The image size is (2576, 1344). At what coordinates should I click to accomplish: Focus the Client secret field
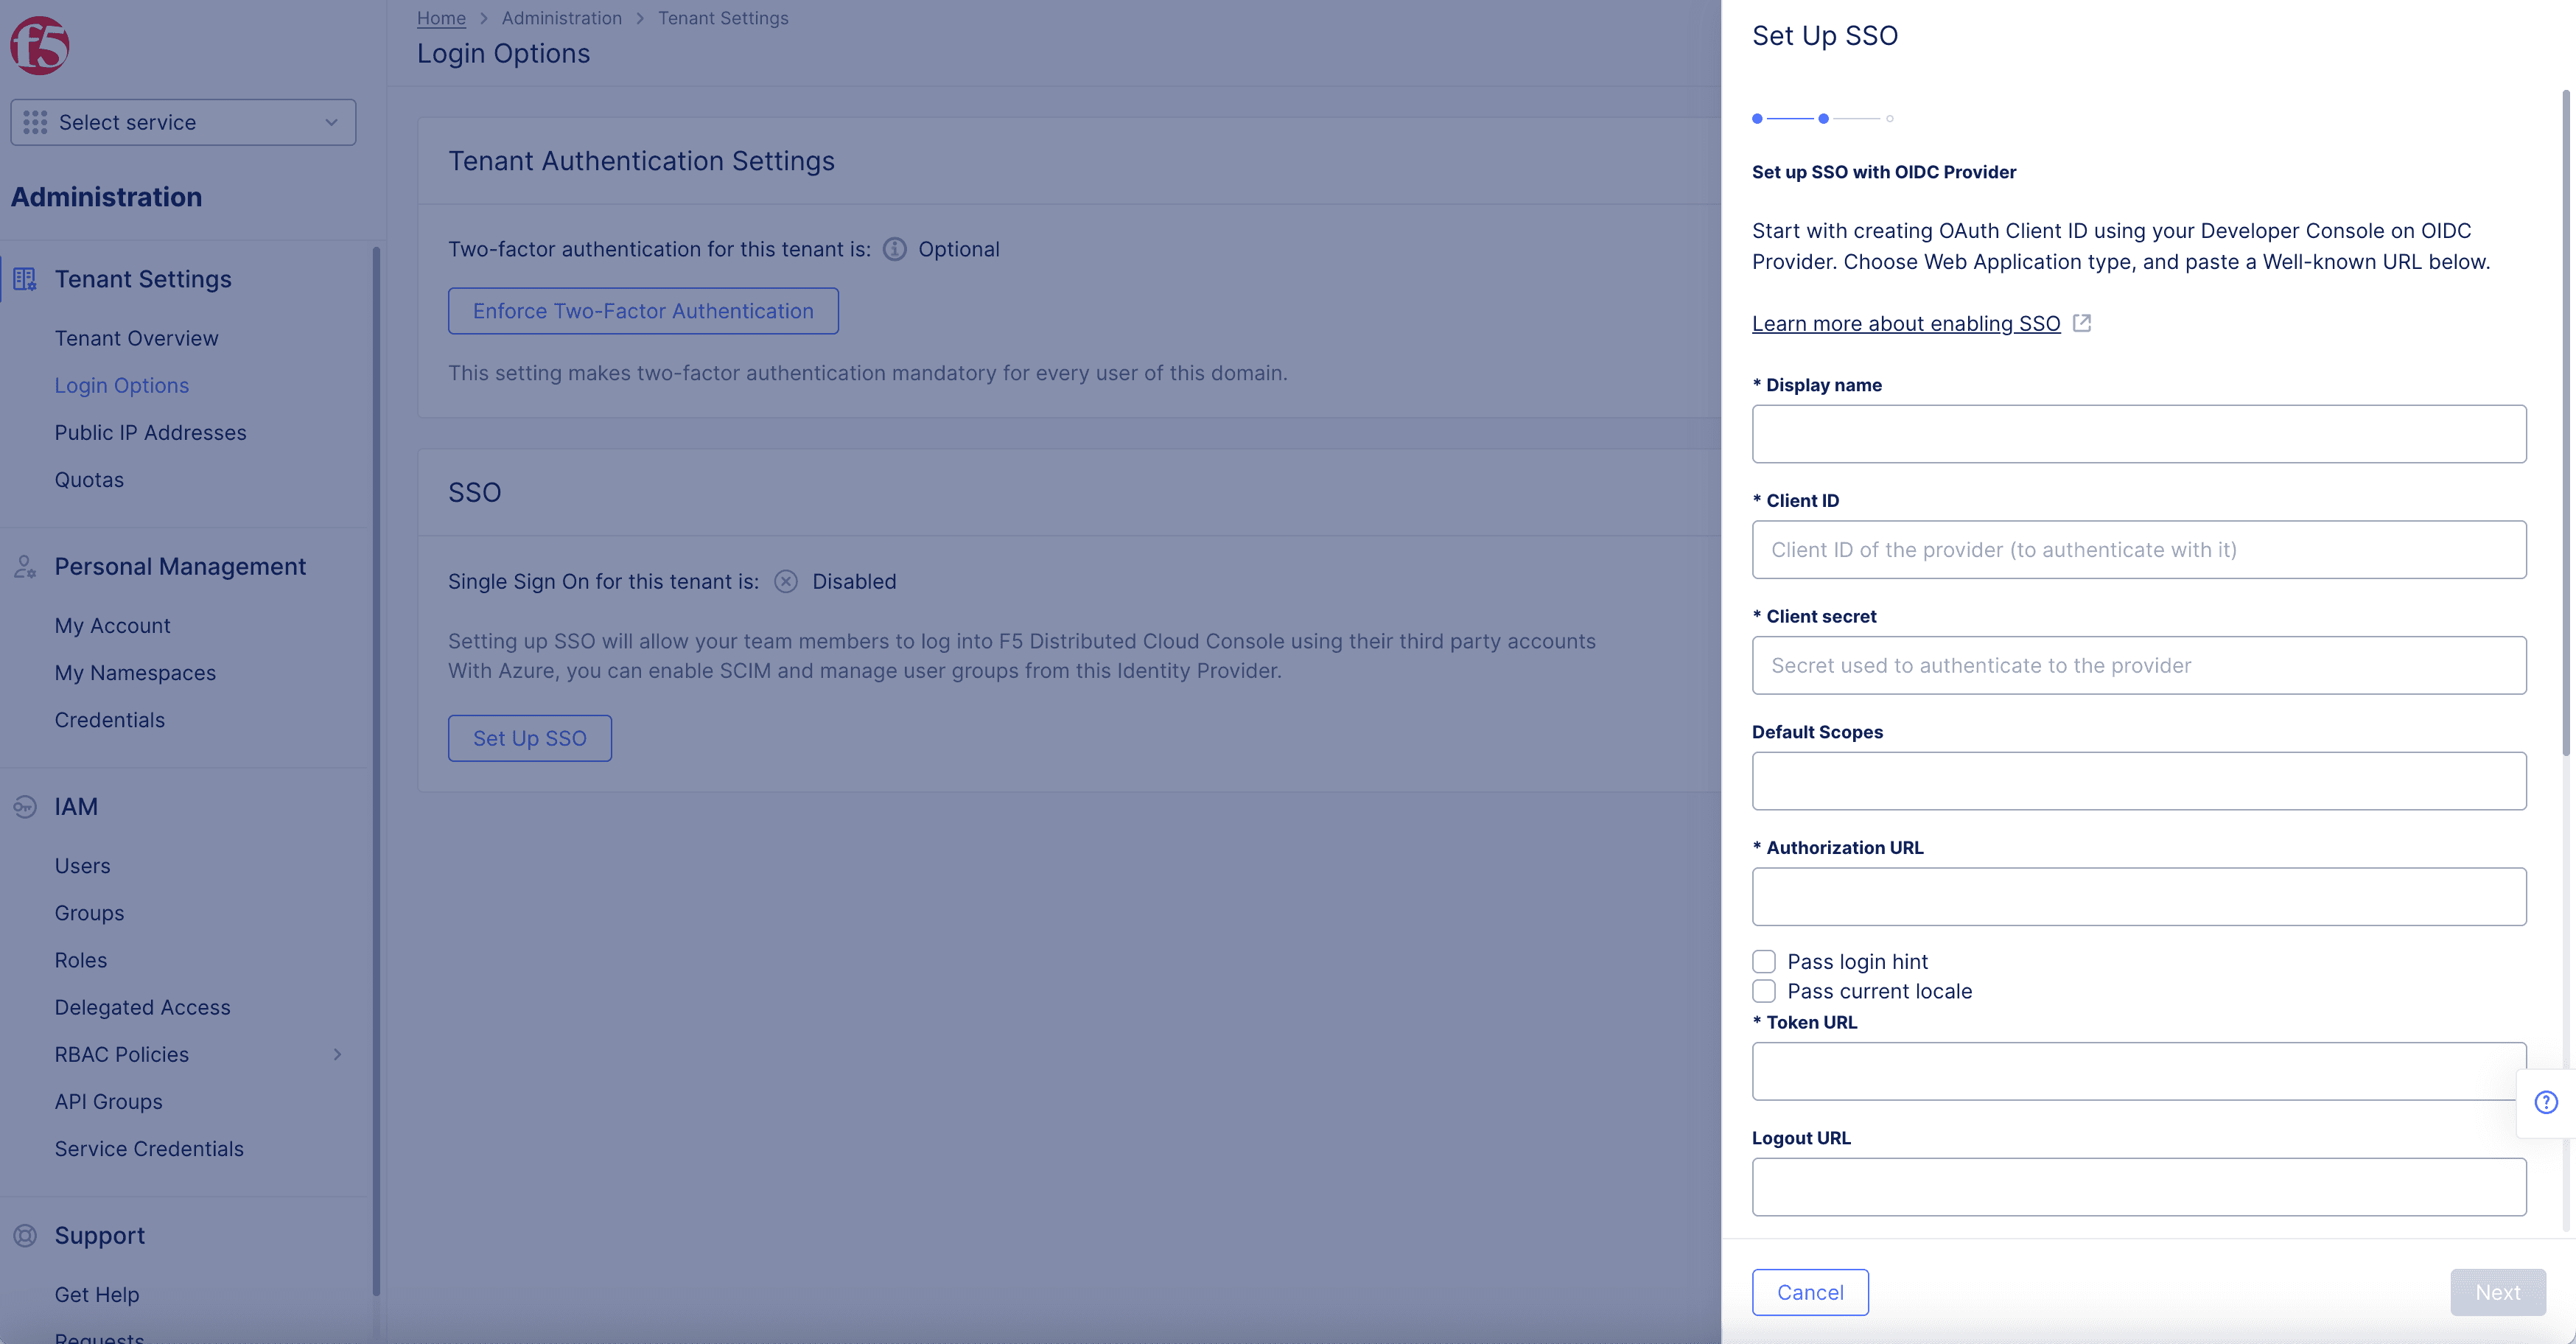pyautogui.click(x=2138, y=665)
